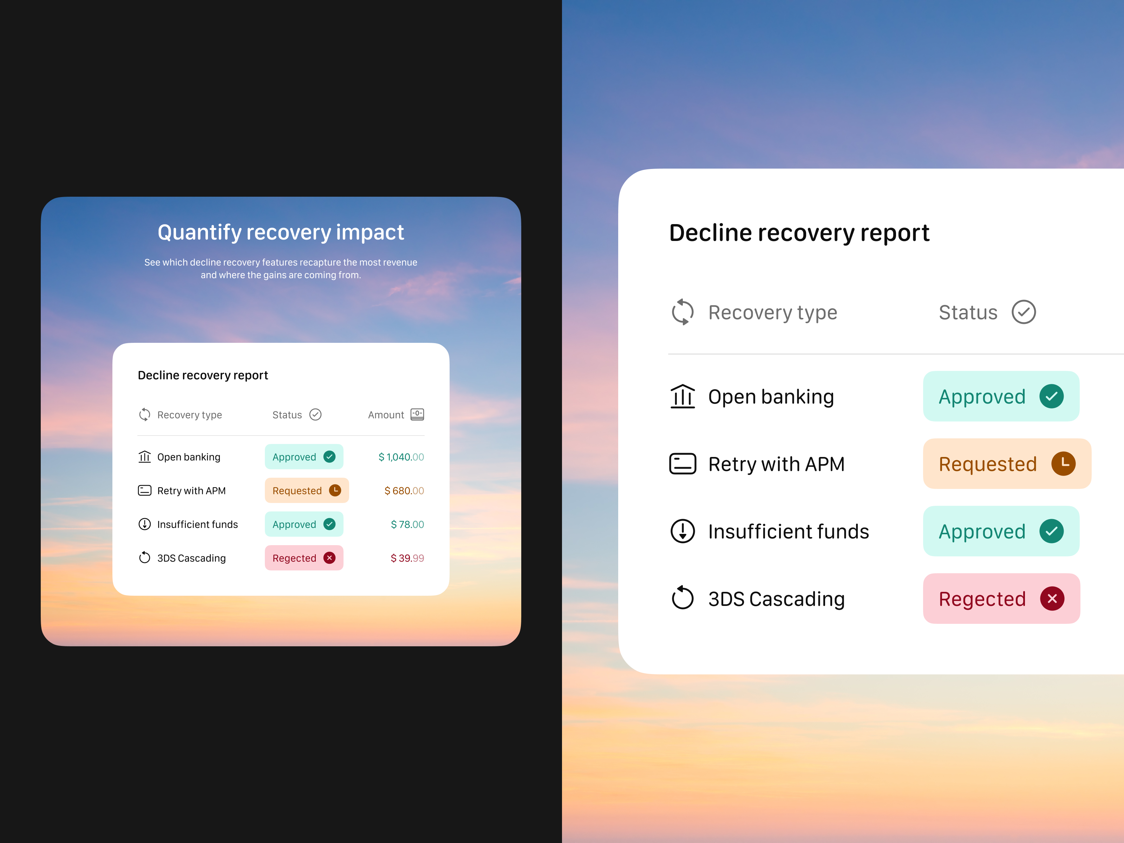Click the $ 78.00 amount in small card
Viewport: 1124px width, 843px height.
click(x=407, y=524)
